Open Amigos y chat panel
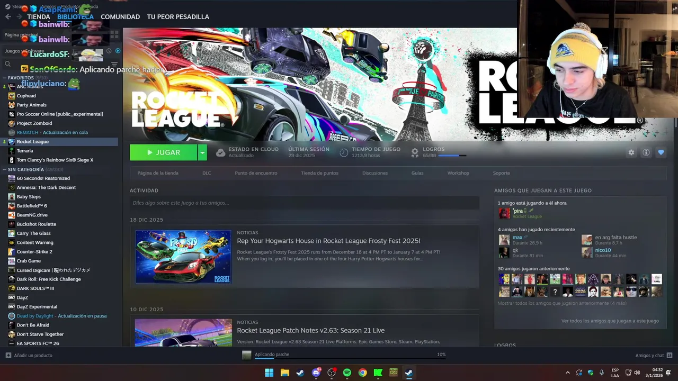Screen dimensions: 678x381 [x=654, y=356]
